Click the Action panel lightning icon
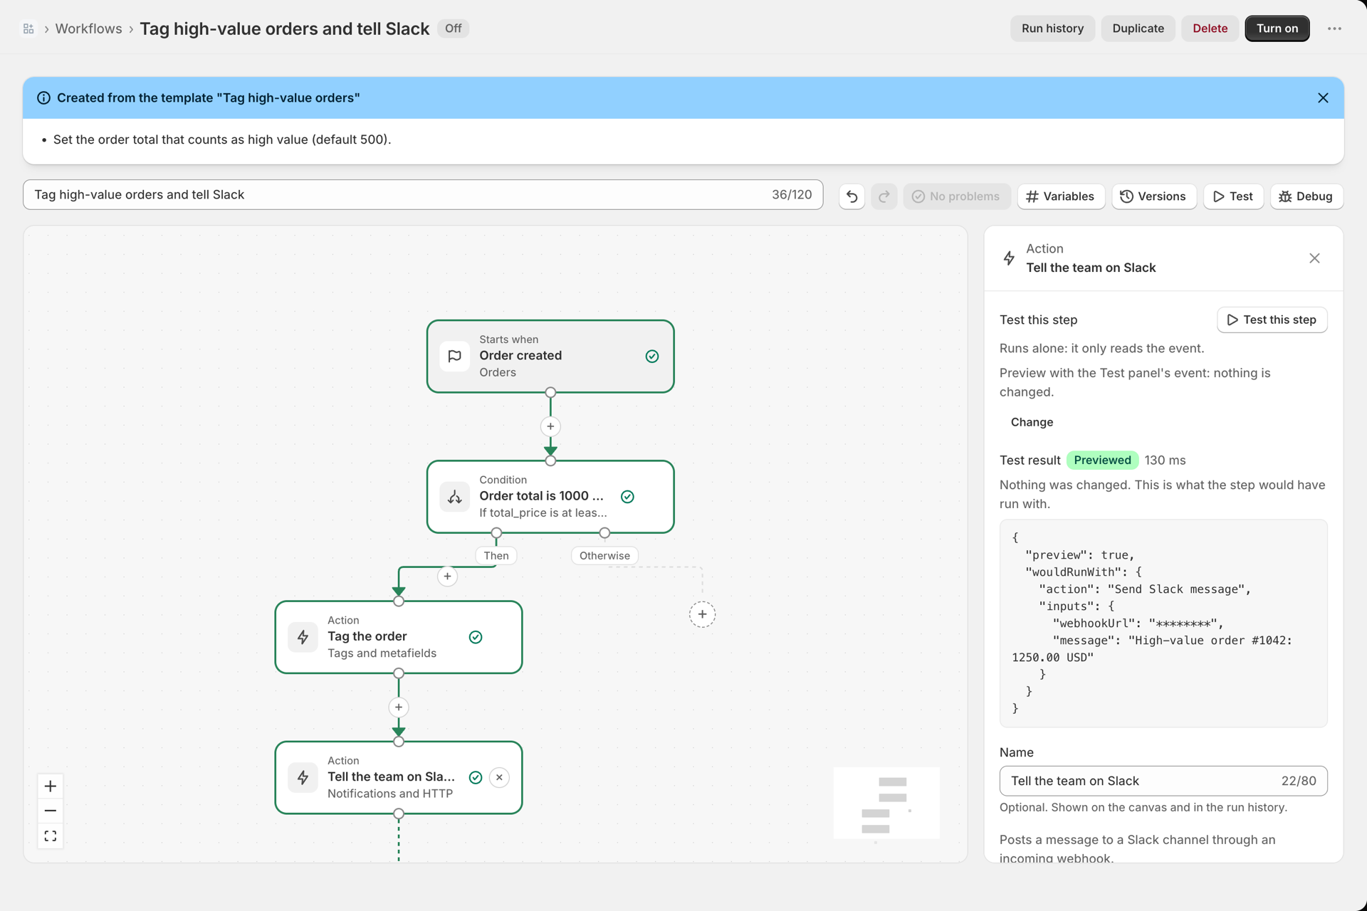 click(1009, 258)
